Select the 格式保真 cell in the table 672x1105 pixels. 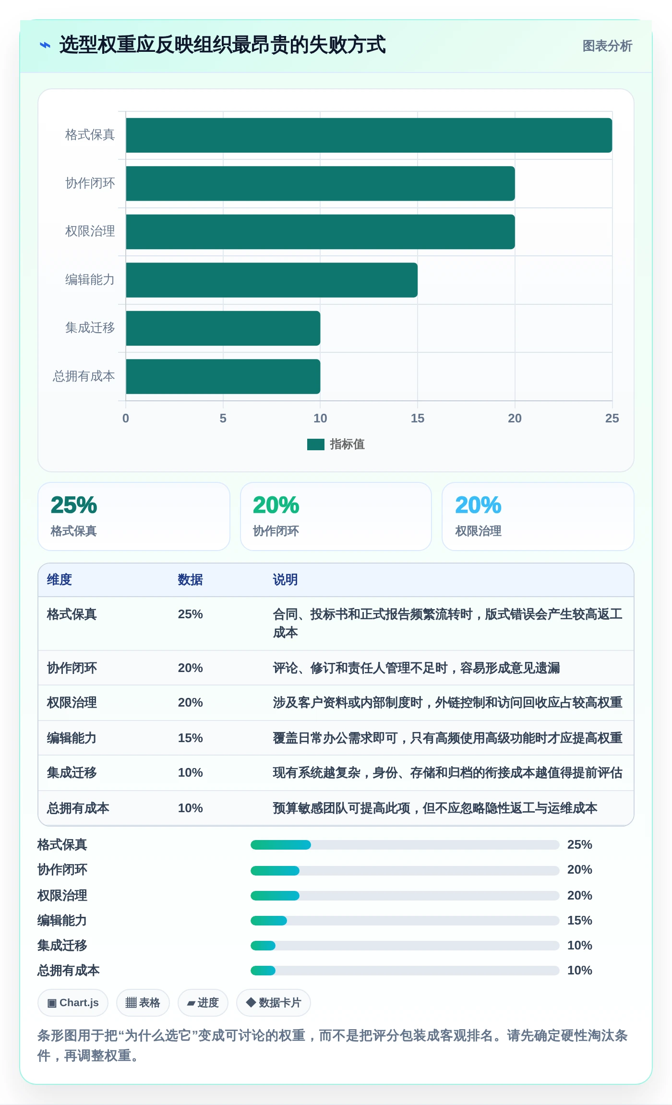click(72, 614)
